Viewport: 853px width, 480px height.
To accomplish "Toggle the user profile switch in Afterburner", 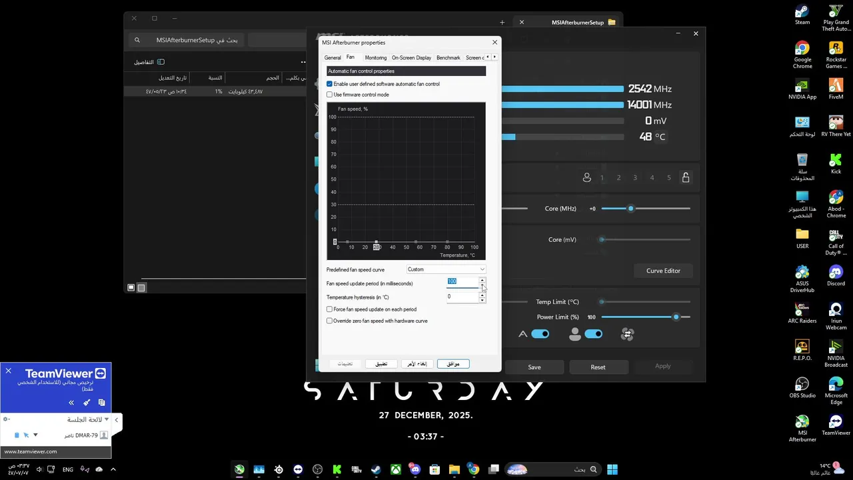I will click(593, 334).
